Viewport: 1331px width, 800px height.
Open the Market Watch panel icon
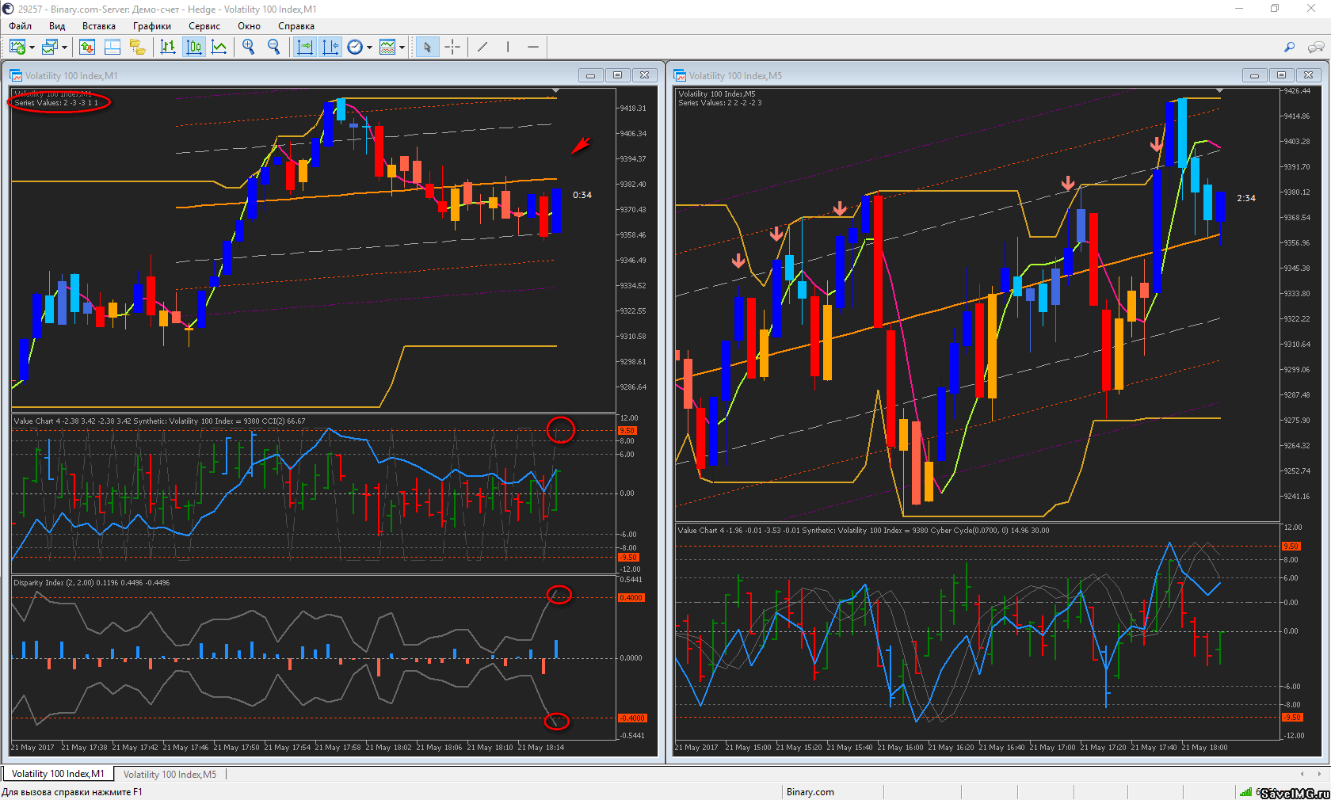pyautogui.click(x=87, y=48)
